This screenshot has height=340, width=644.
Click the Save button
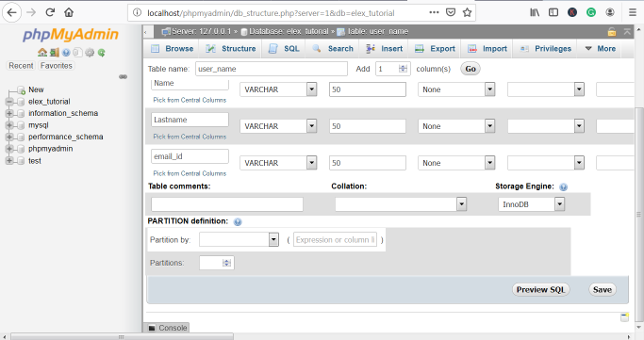603,289
